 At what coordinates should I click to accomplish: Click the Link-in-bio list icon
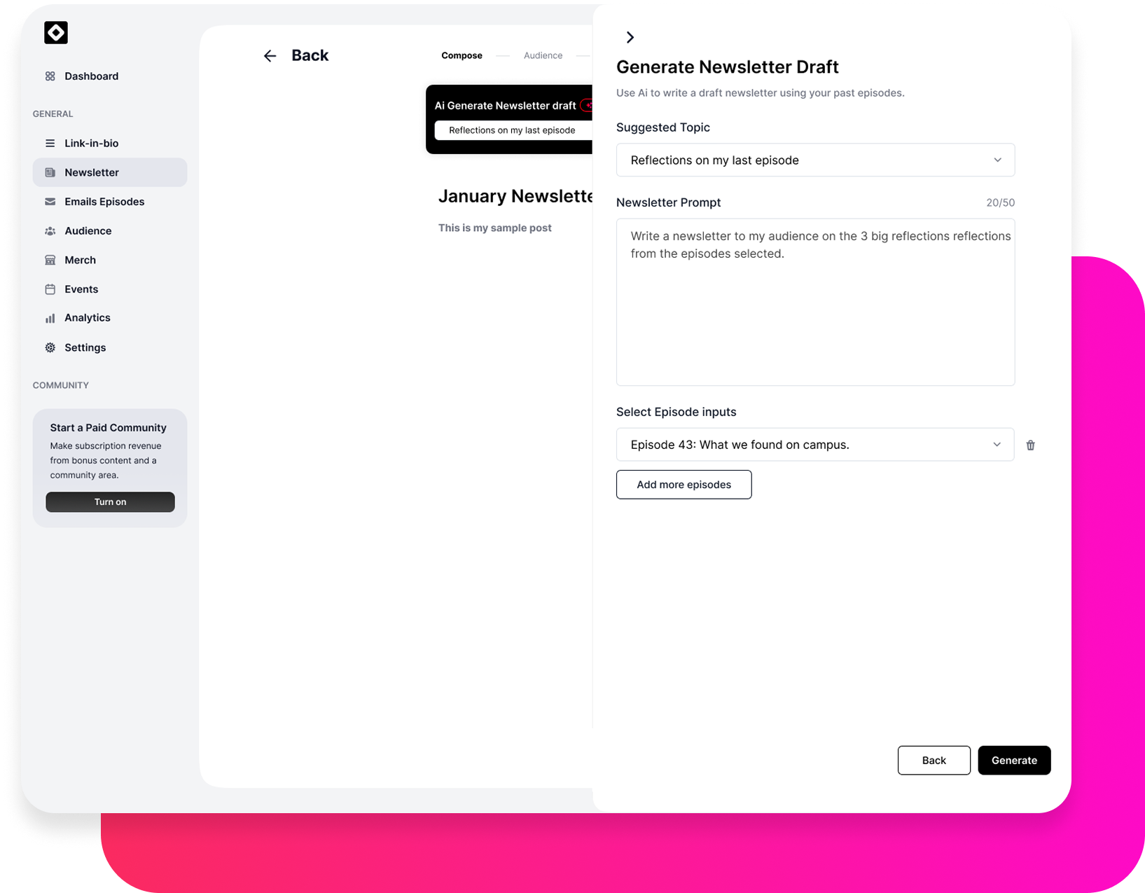50,144
